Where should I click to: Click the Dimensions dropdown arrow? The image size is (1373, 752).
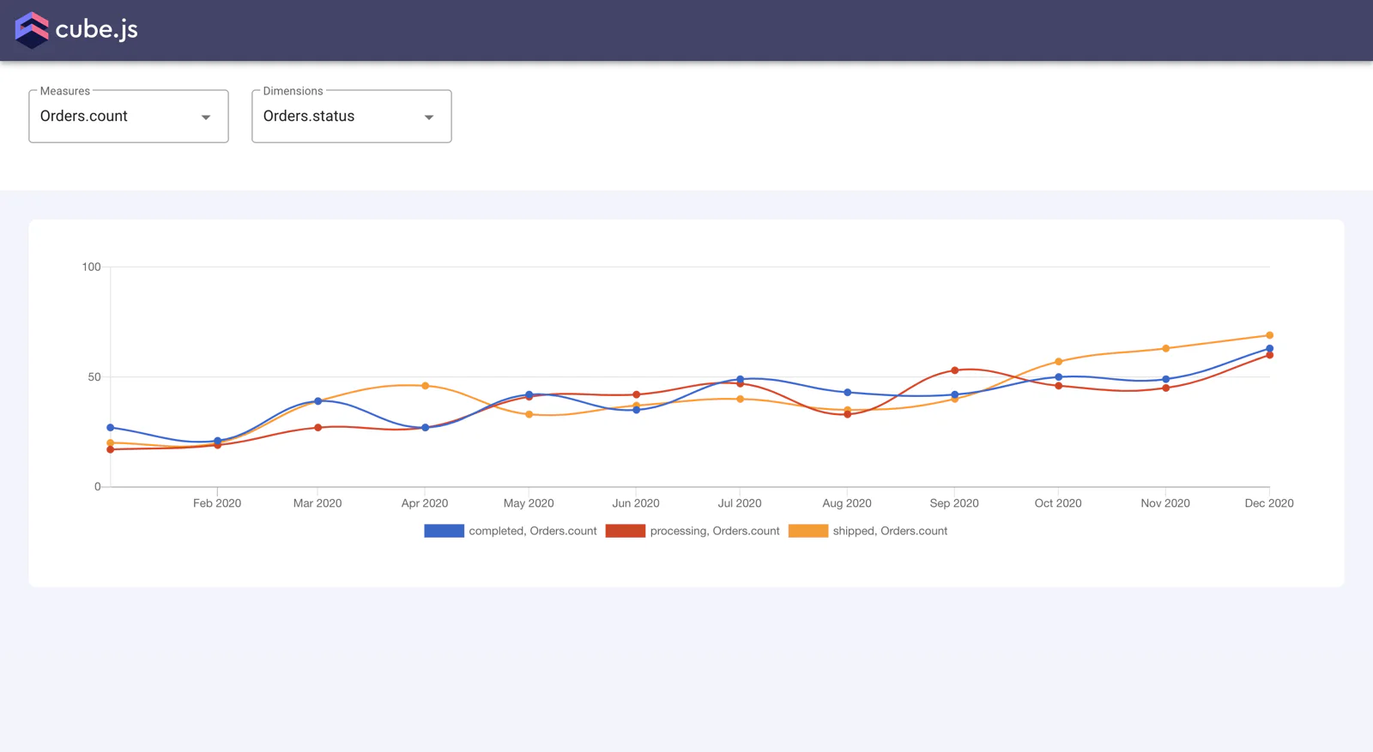point(429,117)
